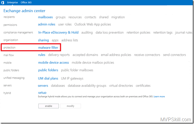Select In-Place eDiscovery & Hold
Image resolution: width=194 pixels, height=124 pixels.
coord(58,32)
